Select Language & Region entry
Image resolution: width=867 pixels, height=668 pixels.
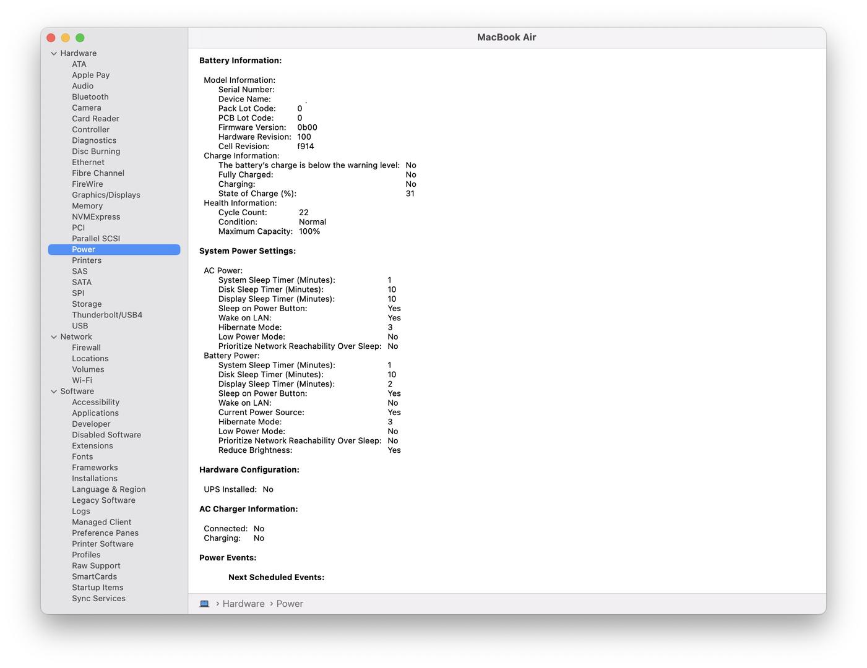click(x=109, y=489)
